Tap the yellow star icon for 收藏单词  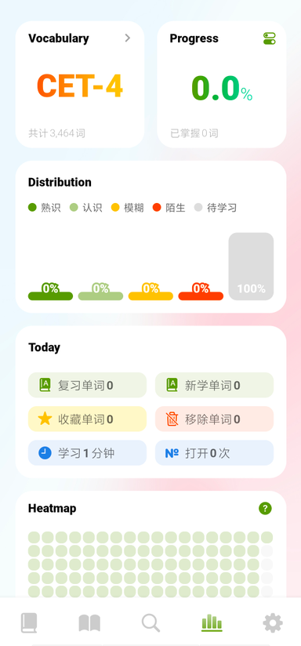45,419
